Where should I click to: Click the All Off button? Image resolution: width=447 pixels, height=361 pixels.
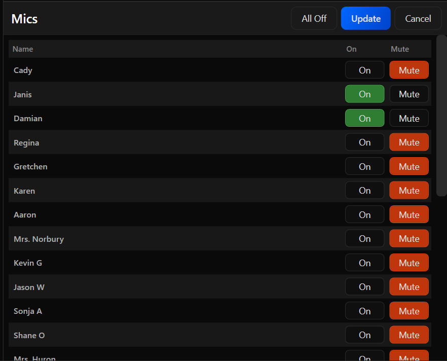[314, 19]
